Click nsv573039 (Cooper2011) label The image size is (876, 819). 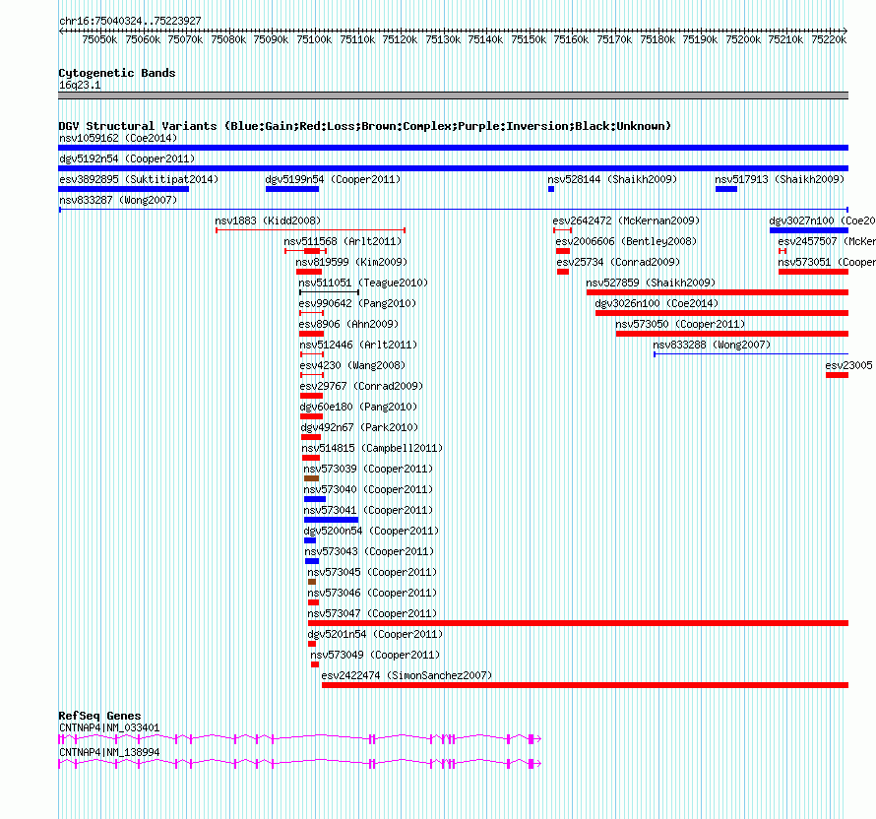368,469
